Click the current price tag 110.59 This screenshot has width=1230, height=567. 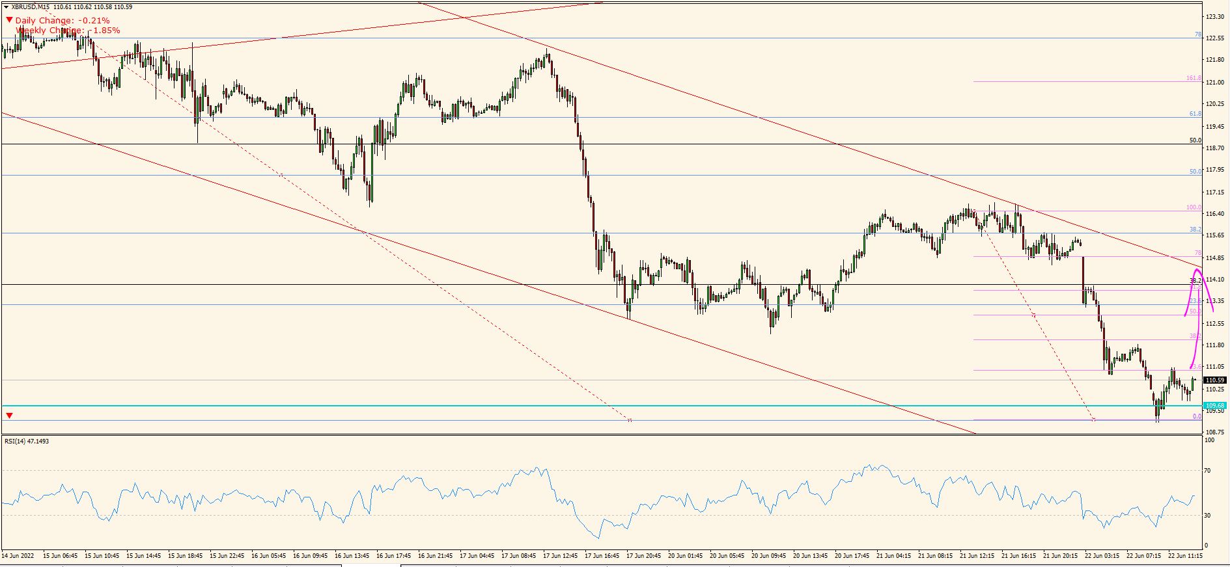point(1215,380)
